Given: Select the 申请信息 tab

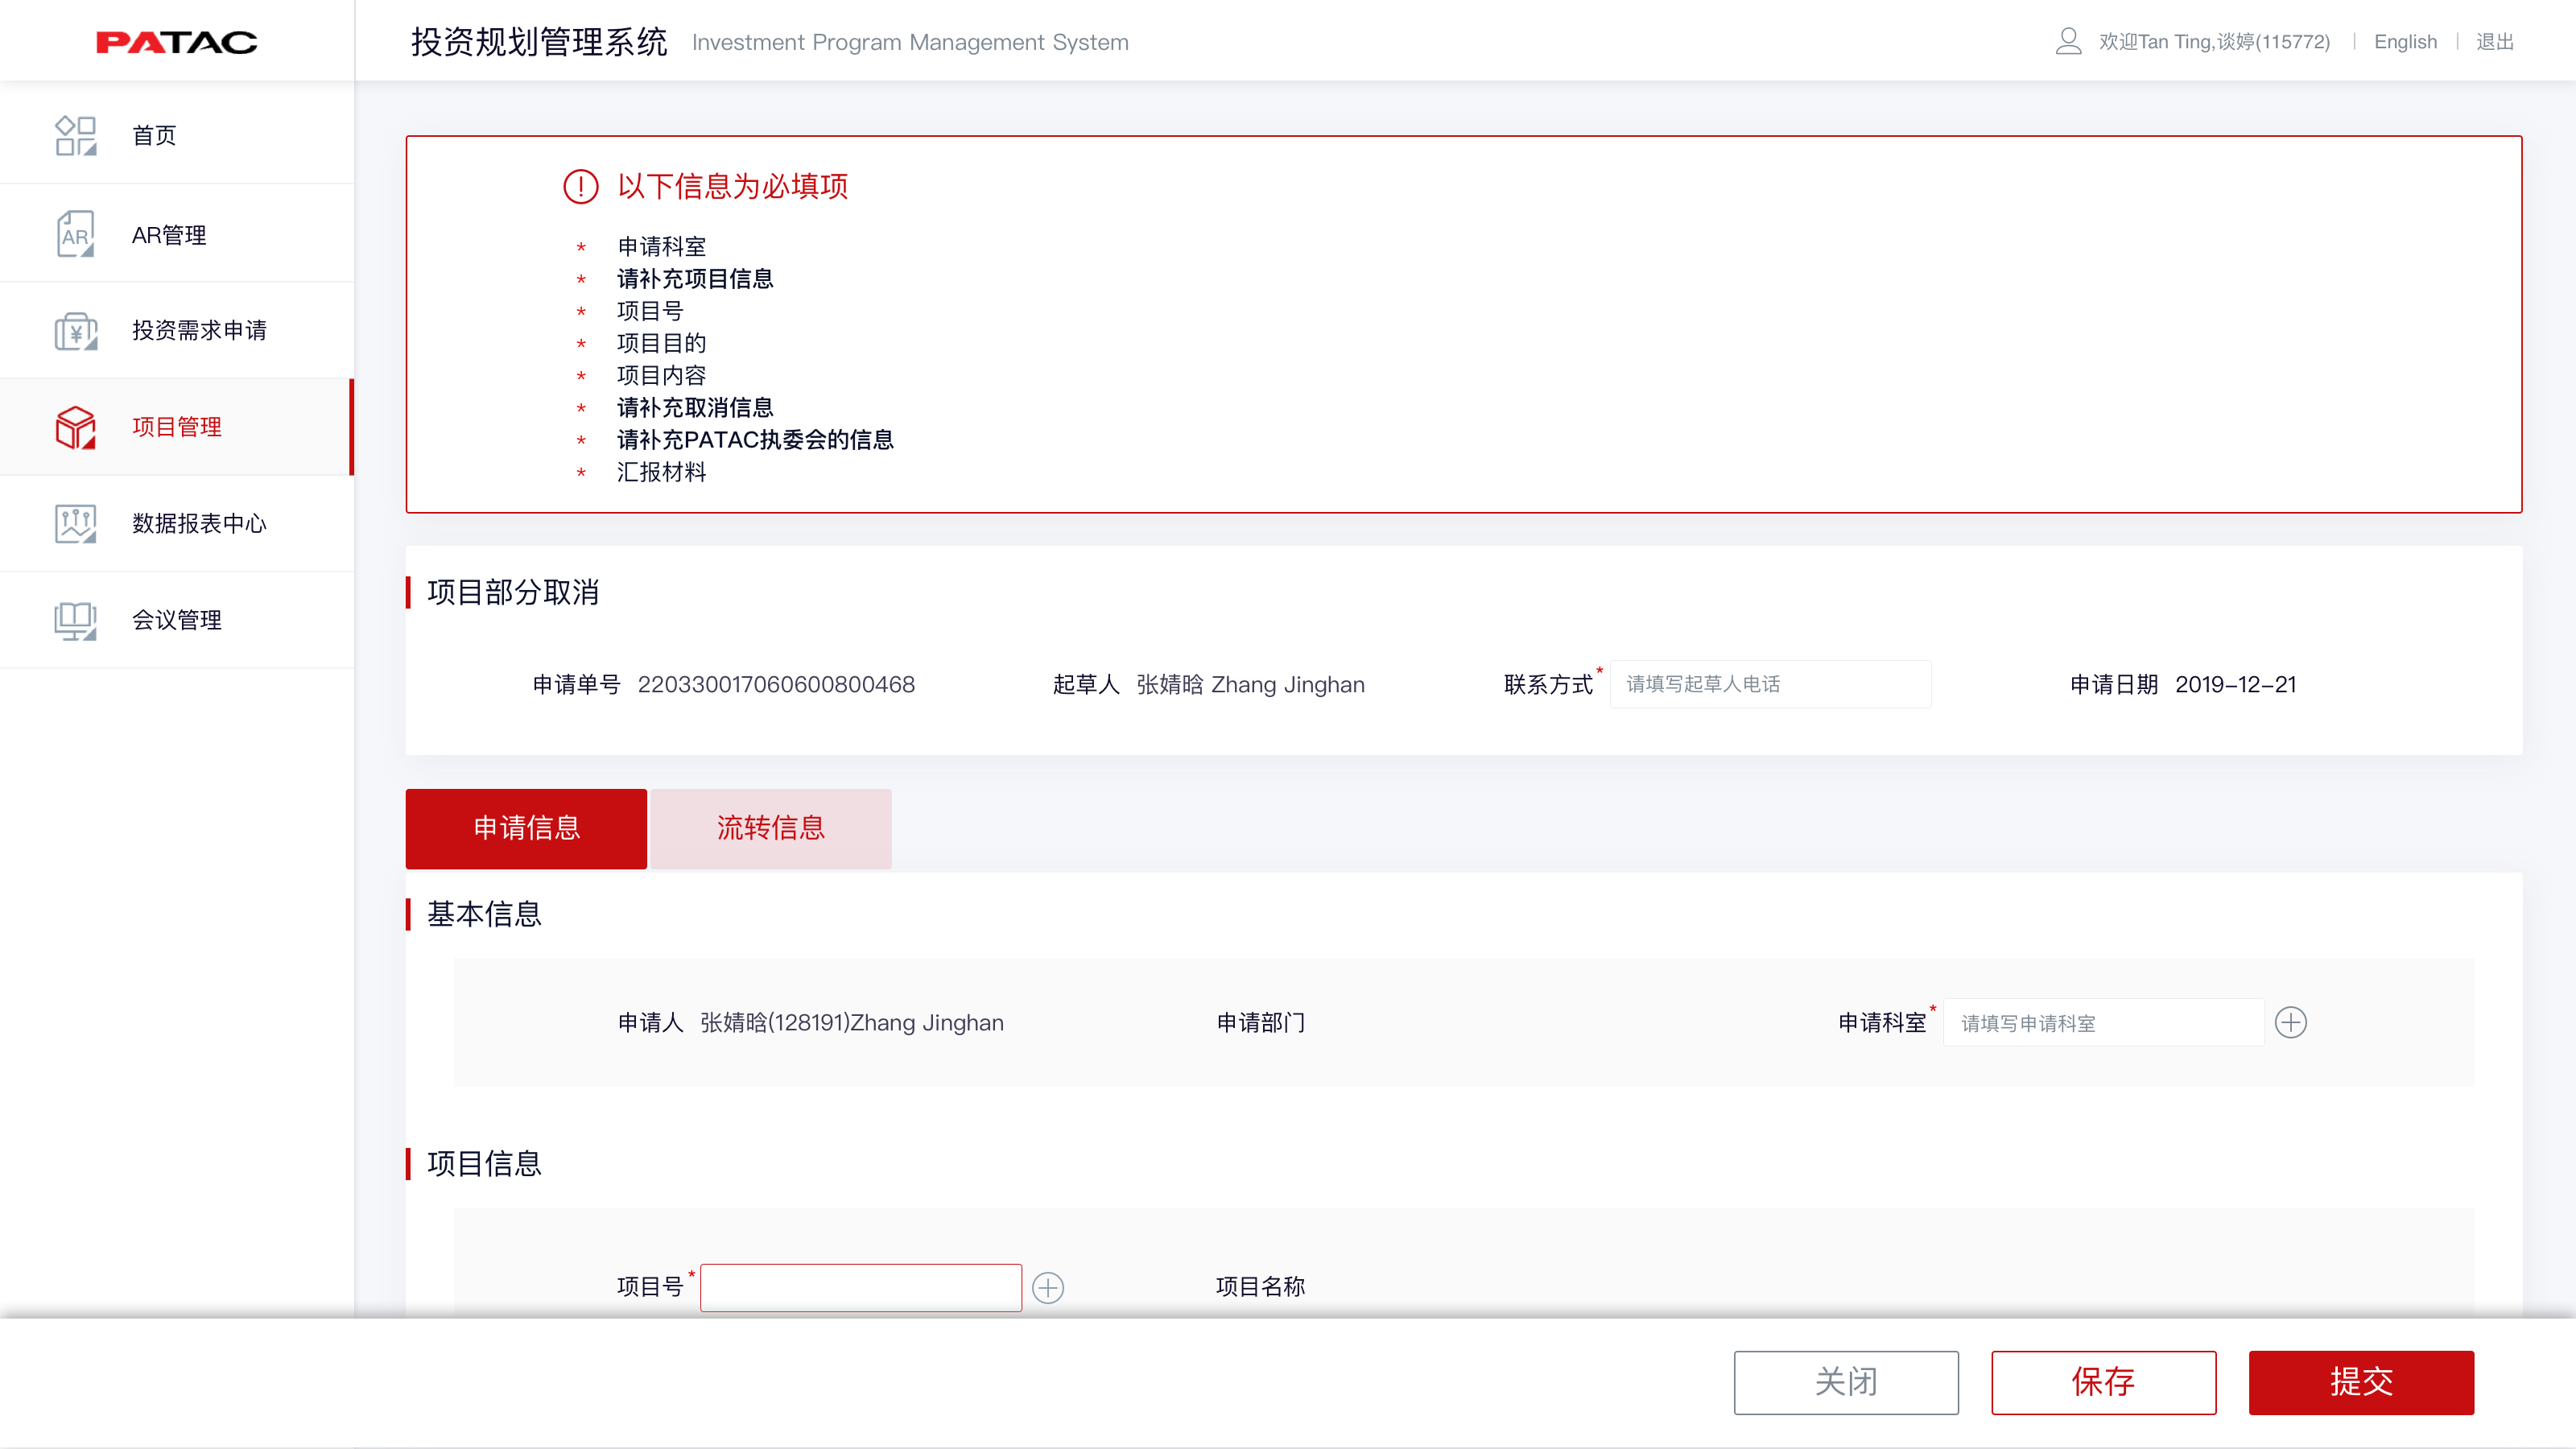Looking at the screenshot, I should coord(526,828).
